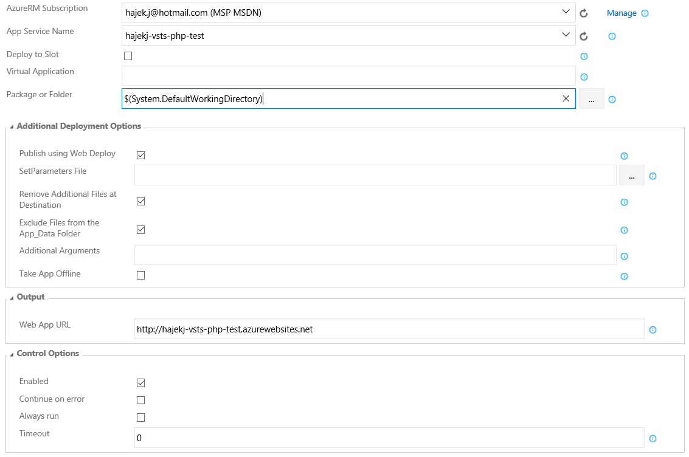The width and height of the screenshot is (689, 457).
Task: Collapse the Additional Deployment Options section
Action: (x=12, y=126)
